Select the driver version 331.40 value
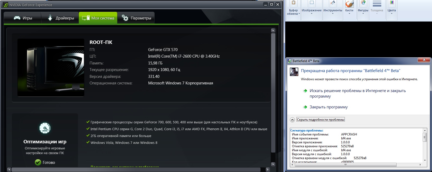Viewport: 432px width, 172px height. pyautogui.click(x=154, y=77)
